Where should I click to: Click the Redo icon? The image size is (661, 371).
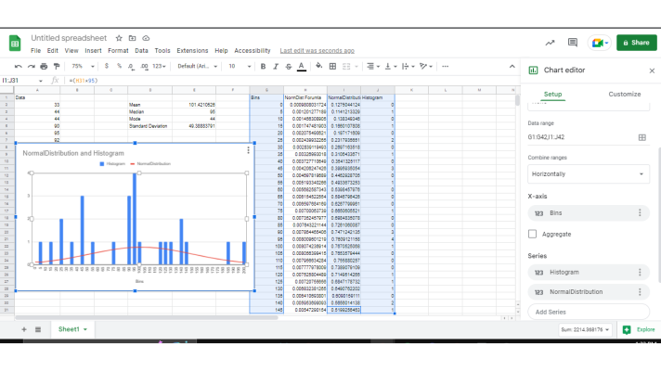tap(32, 67)
